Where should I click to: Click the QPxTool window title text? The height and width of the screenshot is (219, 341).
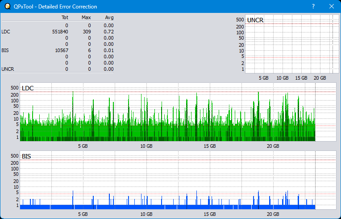pyautogui.click(x=55, y=7)
